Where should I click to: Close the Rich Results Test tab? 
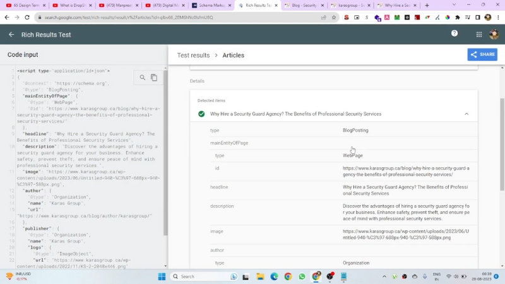click(x=276, y=6)
